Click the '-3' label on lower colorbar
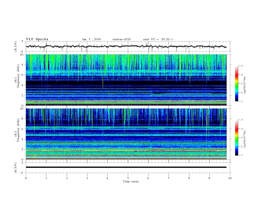 coord(241,120)
